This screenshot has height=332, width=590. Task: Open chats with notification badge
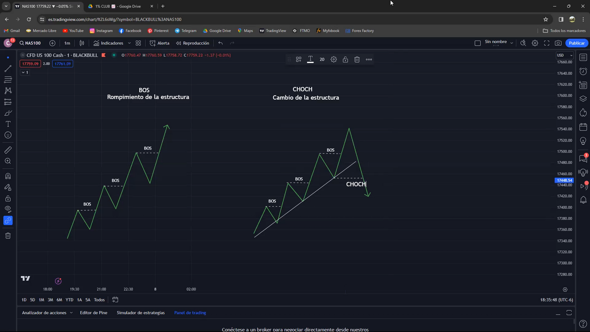[x=583, y=158]
